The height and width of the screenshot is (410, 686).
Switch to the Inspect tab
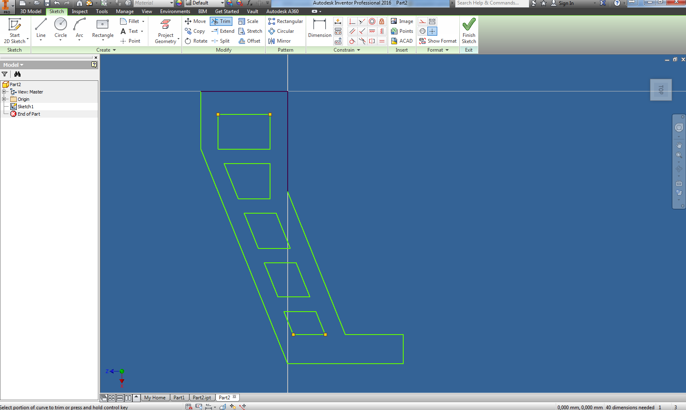(80, 11)
